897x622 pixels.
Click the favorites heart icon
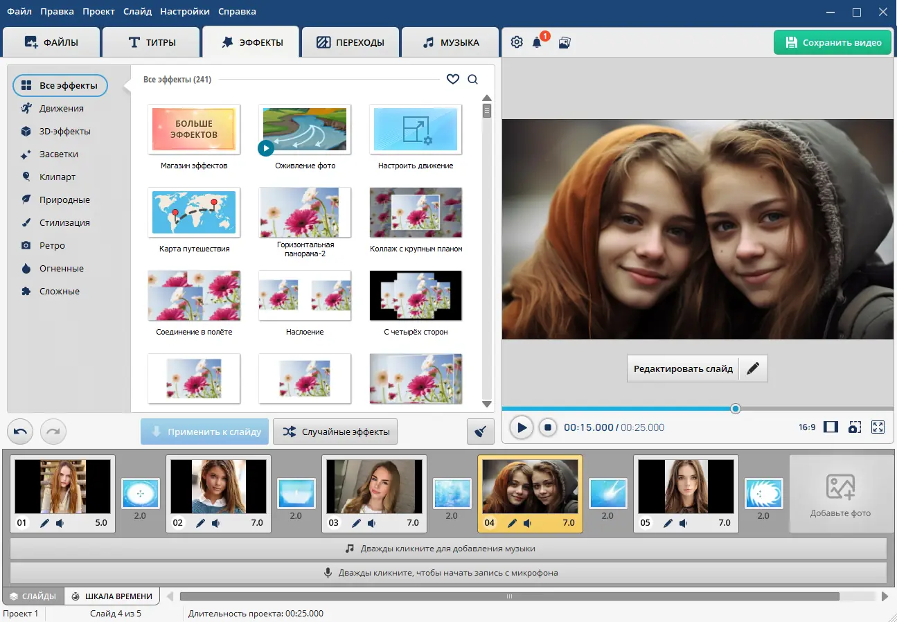(x=452, y=80)
